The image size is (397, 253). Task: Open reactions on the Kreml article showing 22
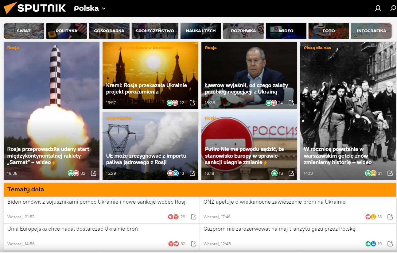coord(175,103)
